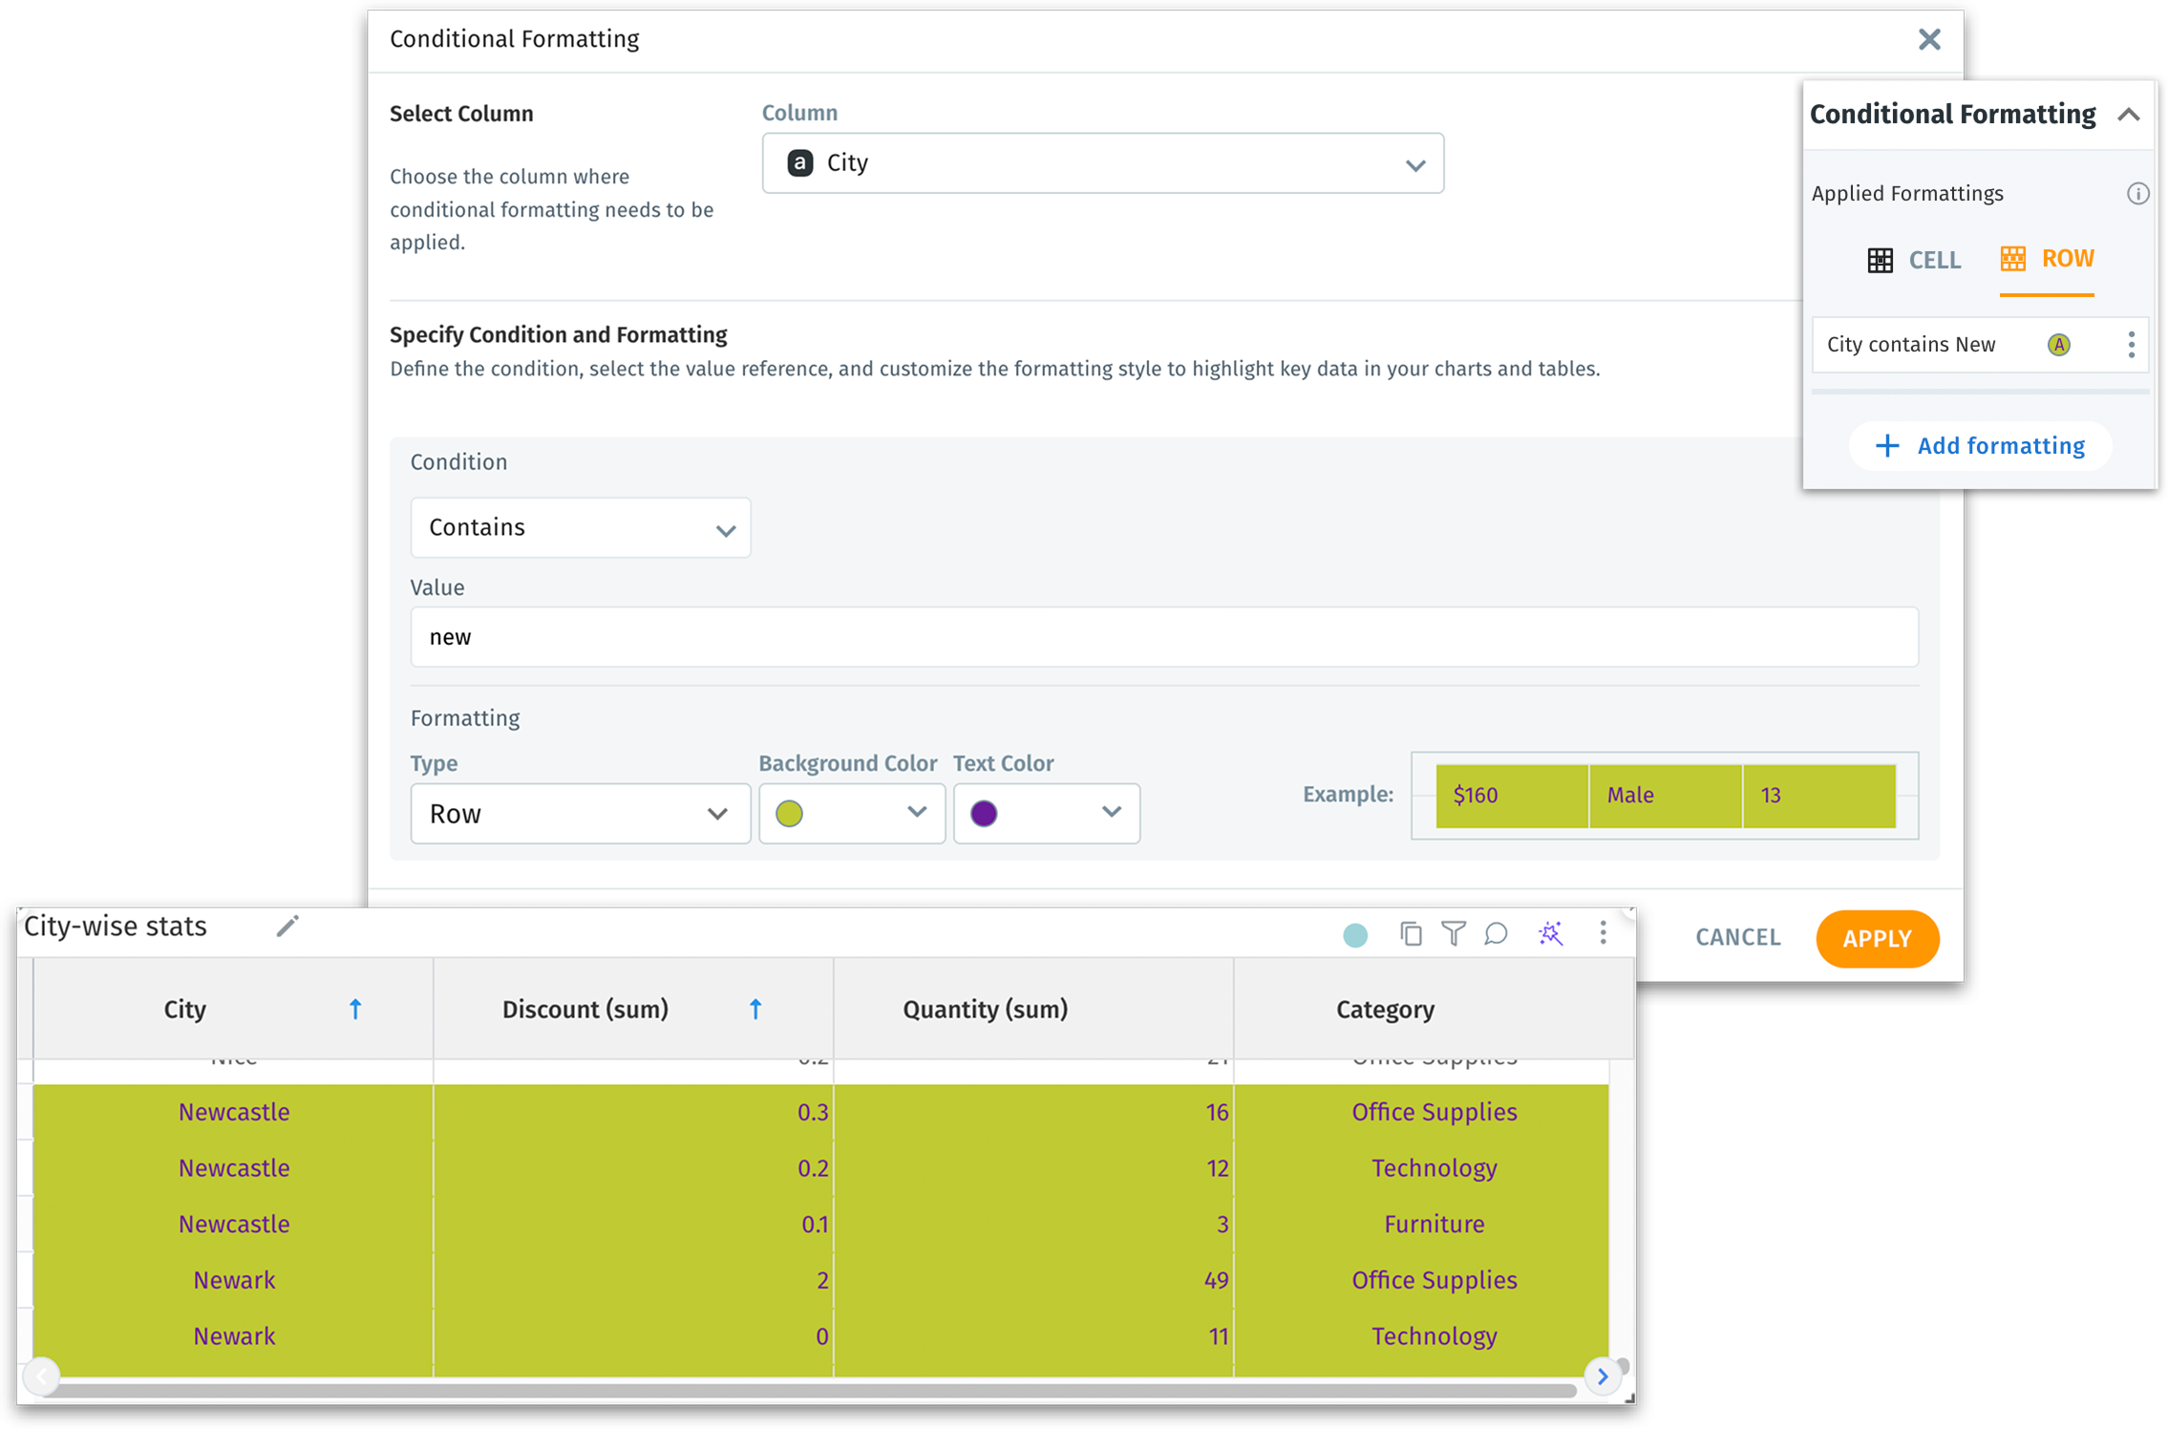Open three-dot menu for City contains New
The image size is (2168, 1429).
tap(2131, 345)
